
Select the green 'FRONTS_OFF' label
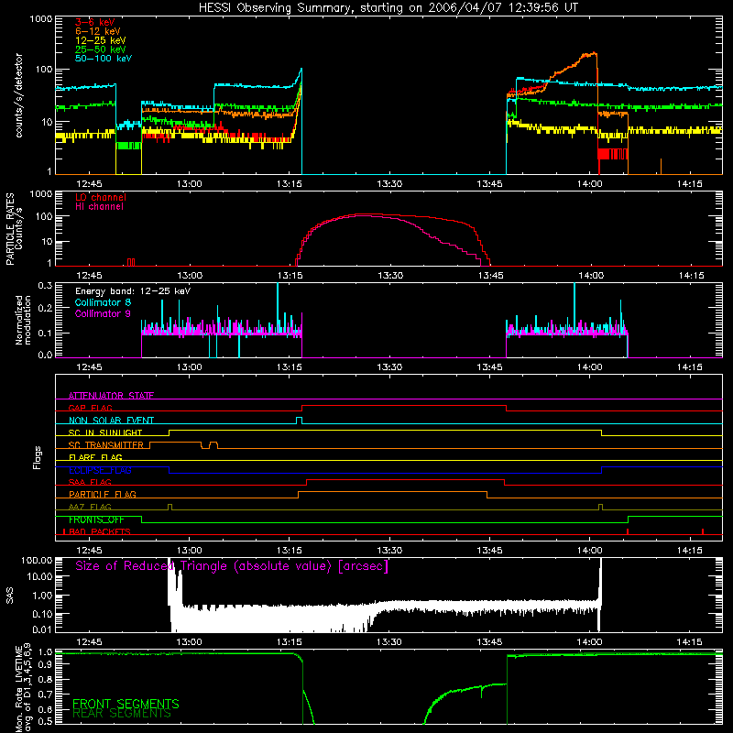[x=96, y=520]
